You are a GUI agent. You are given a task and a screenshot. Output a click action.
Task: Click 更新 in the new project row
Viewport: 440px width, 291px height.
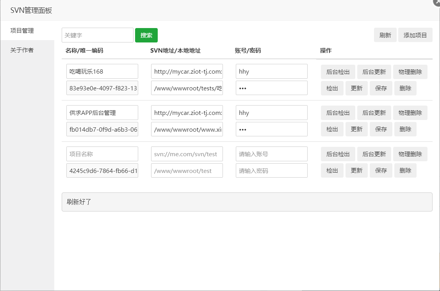pos(356,171)
